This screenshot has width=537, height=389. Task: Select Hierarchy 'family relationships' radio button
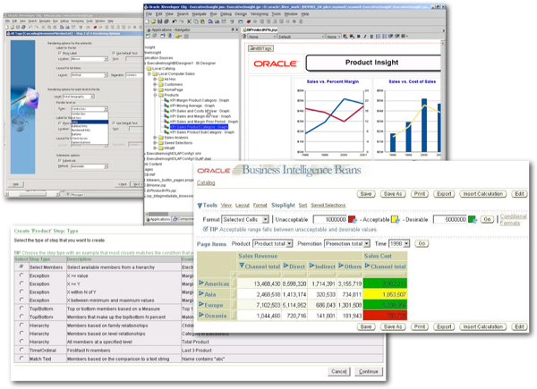coord(21,325)
